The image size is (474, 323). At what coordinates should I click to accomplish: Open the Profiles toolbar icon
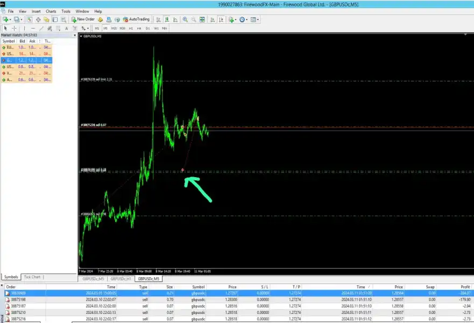16,19
